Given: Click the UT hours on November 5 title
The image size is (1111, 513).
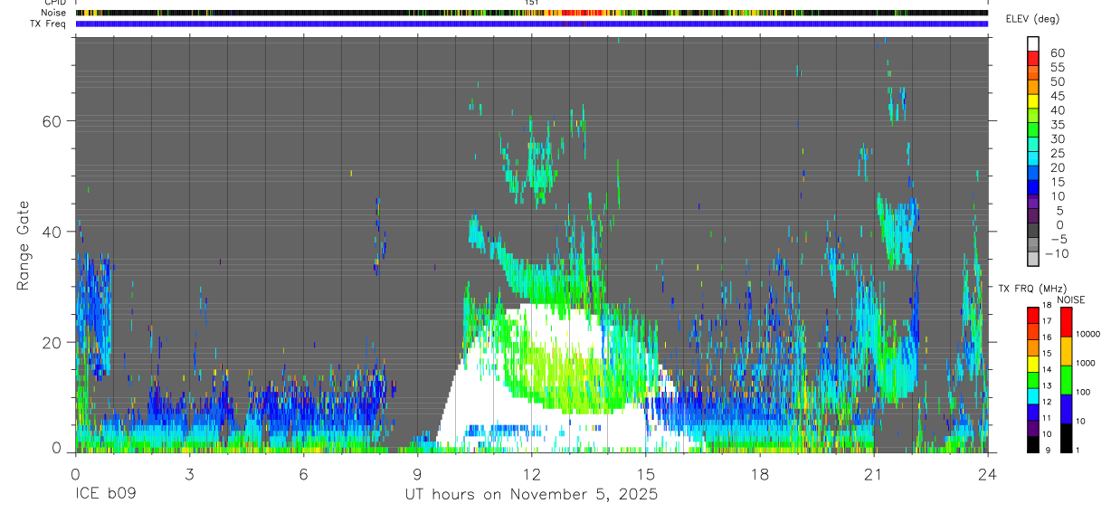Looking at the screenshot, I should point(531,495).
